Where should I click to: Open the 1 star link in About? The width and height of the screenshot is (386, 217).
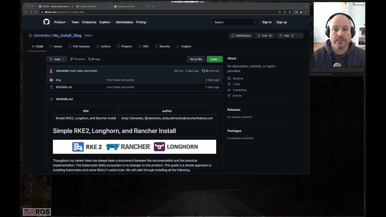(234, 84)
